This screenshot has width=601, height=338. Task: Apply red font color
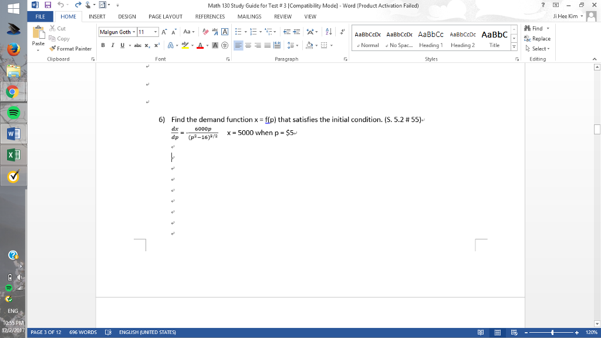tap(200, 45)
